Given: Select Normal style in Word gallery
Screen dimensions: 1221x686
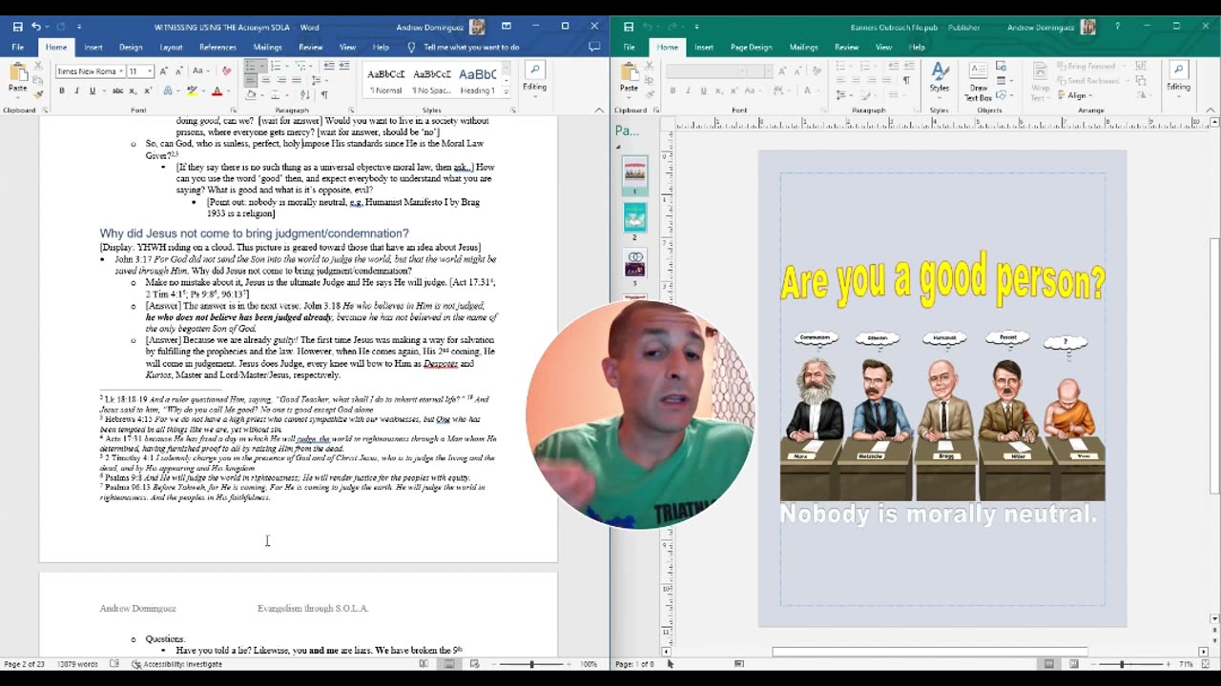Looking at the screenshot, I should (386, 80).
